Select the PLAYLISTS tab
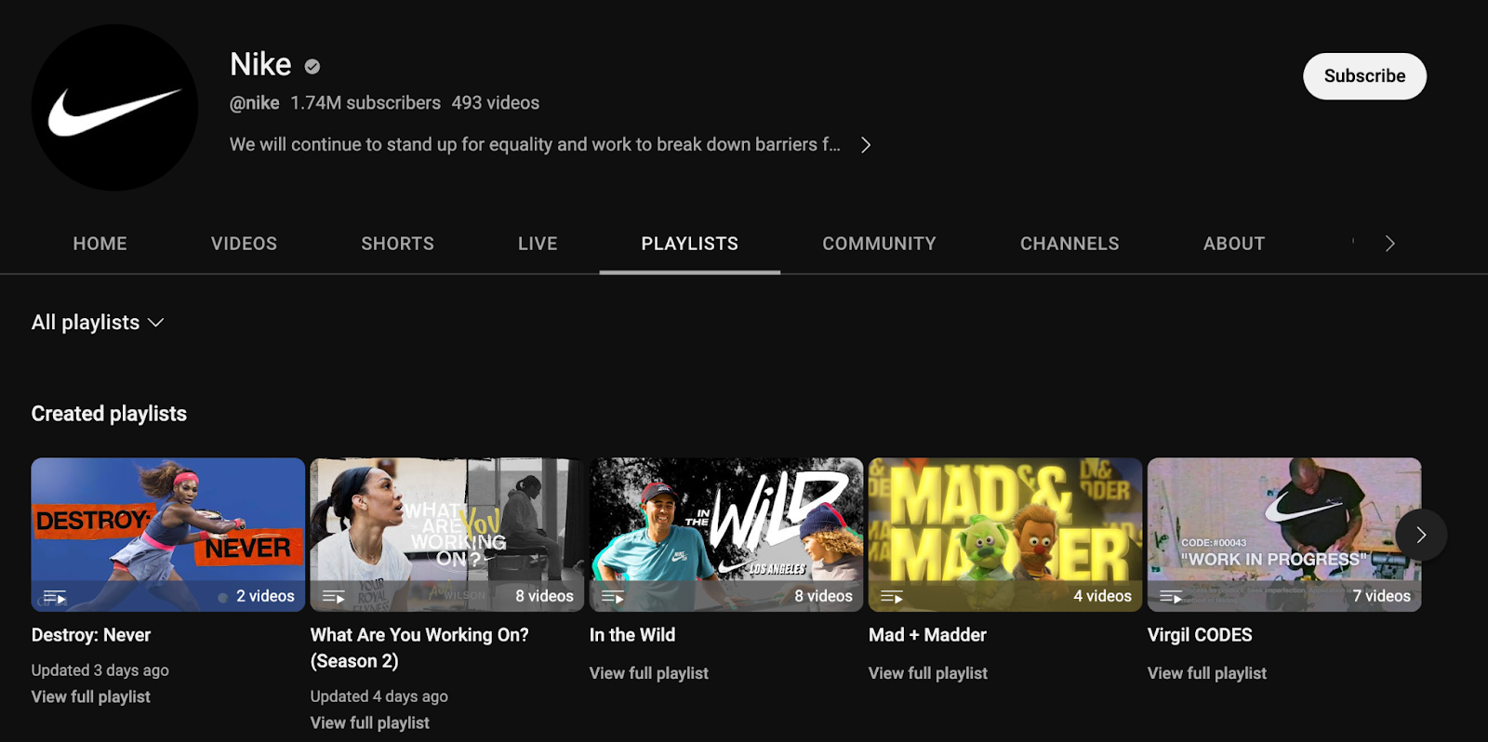 pyautogui.click(x=690, y=244)
